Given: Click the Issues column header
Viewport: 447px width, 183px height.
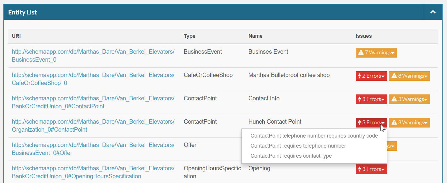Looking at the screenshot, I should (363, 36).
